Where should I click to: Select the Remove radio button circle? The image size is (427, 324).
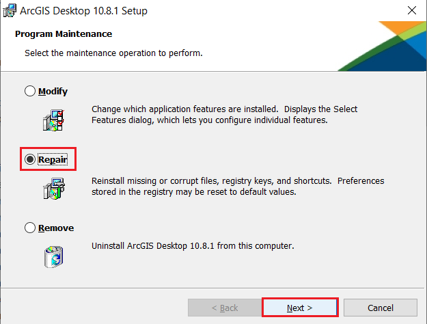tap(30, 228)
